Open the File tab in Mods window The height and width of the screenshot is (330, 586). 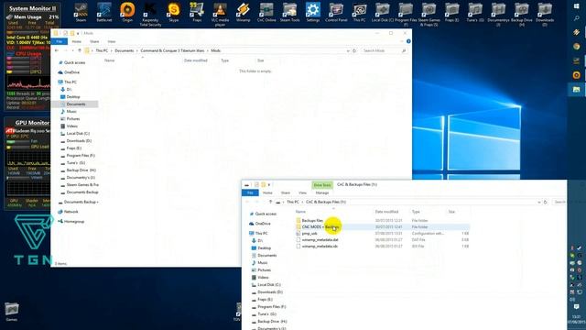(59, 41)
